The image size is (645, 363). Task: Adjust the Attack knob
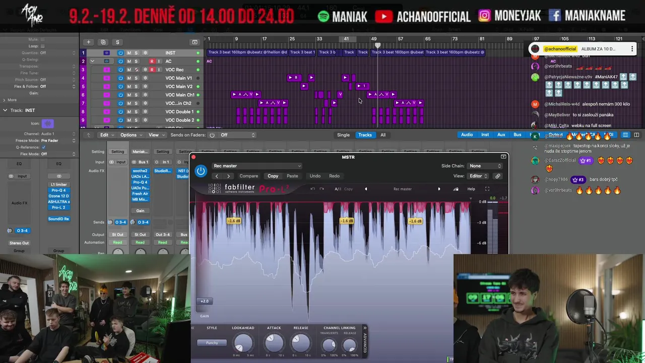274,343
